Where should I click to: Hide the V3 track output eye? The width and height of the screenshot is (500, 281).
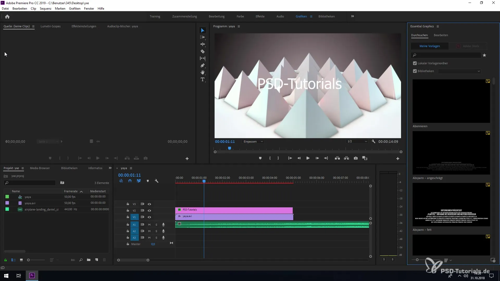pos(149,204)
